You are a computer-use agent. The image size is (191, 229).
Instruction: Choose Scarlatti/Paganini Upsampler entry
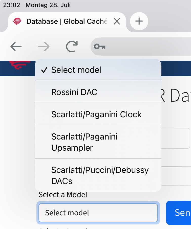[x=98, y=142]
